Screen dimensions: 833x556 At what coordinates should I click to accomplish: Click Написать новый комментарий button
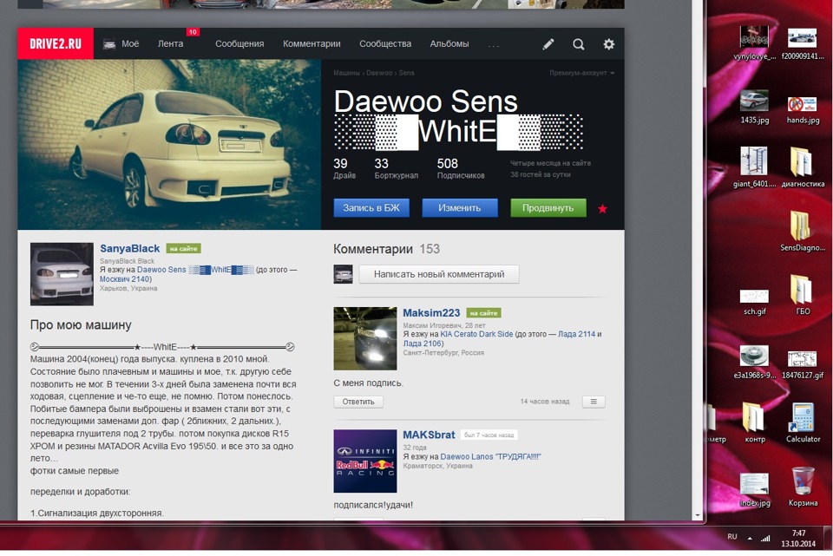tap(439, 275)
